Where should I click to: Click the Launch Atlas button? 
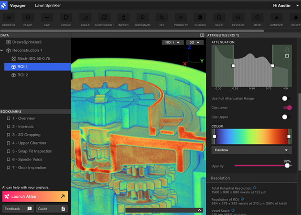point(35,196)
